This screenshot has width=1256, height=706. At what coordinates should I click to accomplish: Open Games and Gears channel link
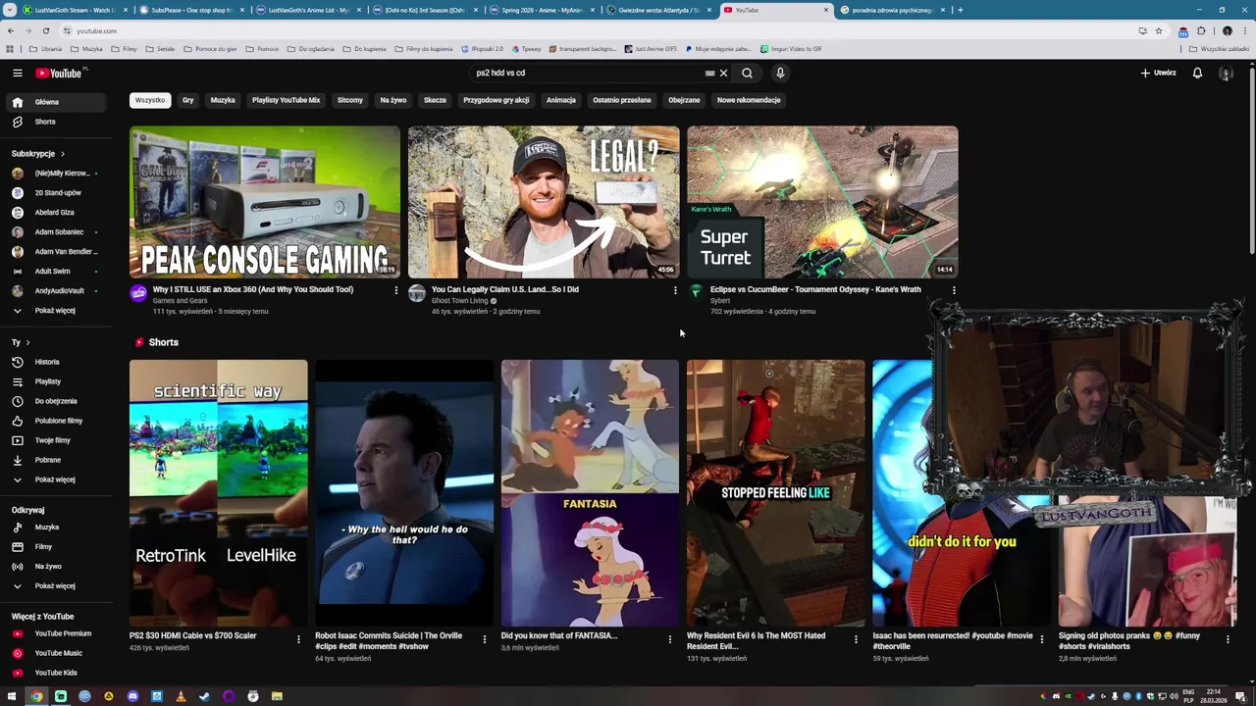180,301
